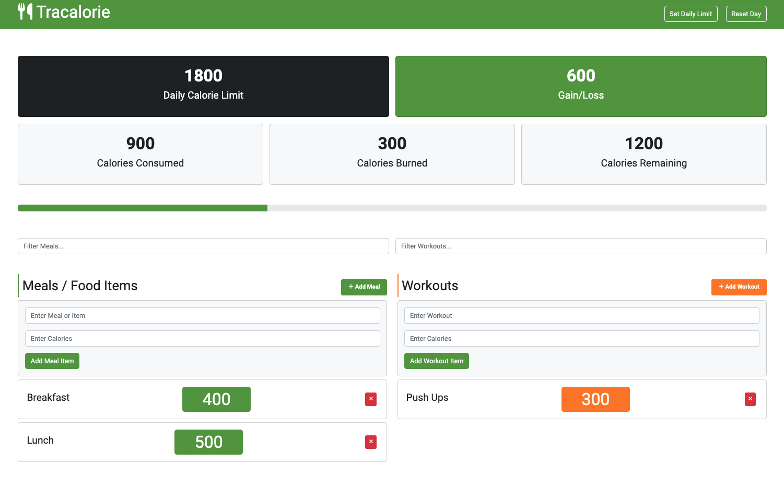Screen dimensions: 784x499
Task: Click the workout Enter Calories field
Action: [581, 339]
